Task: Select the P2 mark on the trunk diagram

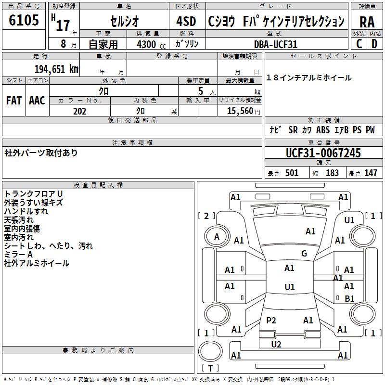Action: pyautogui.click(x=271, y=321)
